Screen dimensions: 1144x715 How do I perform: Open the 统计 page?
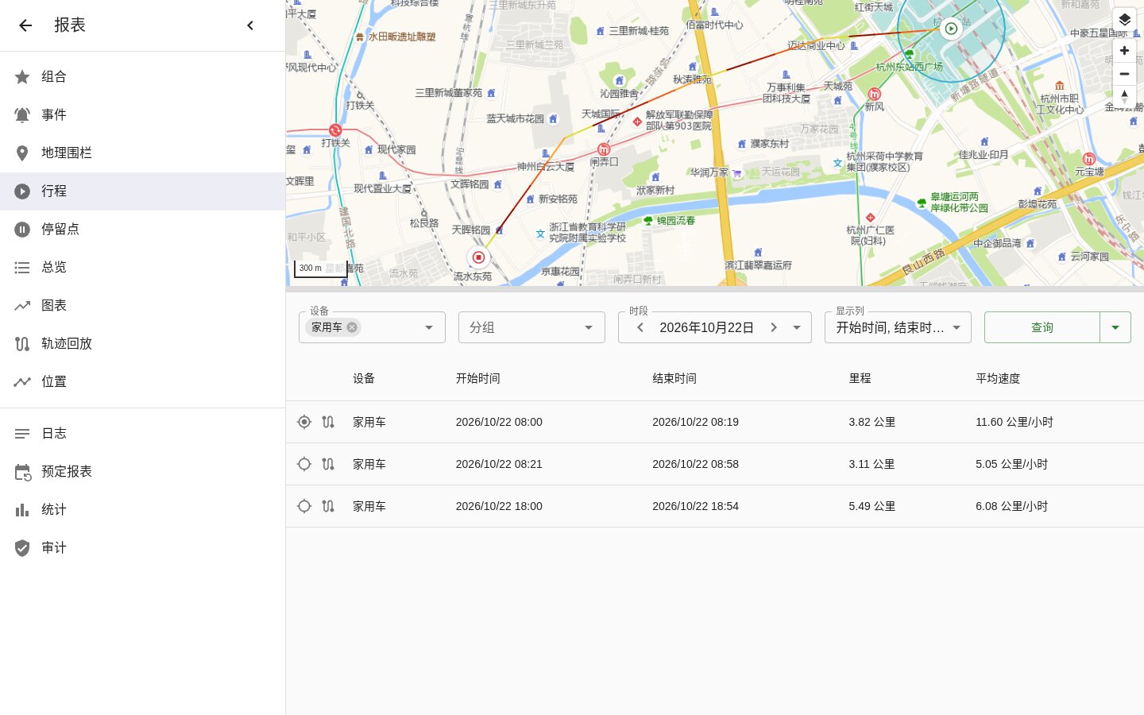142,510
